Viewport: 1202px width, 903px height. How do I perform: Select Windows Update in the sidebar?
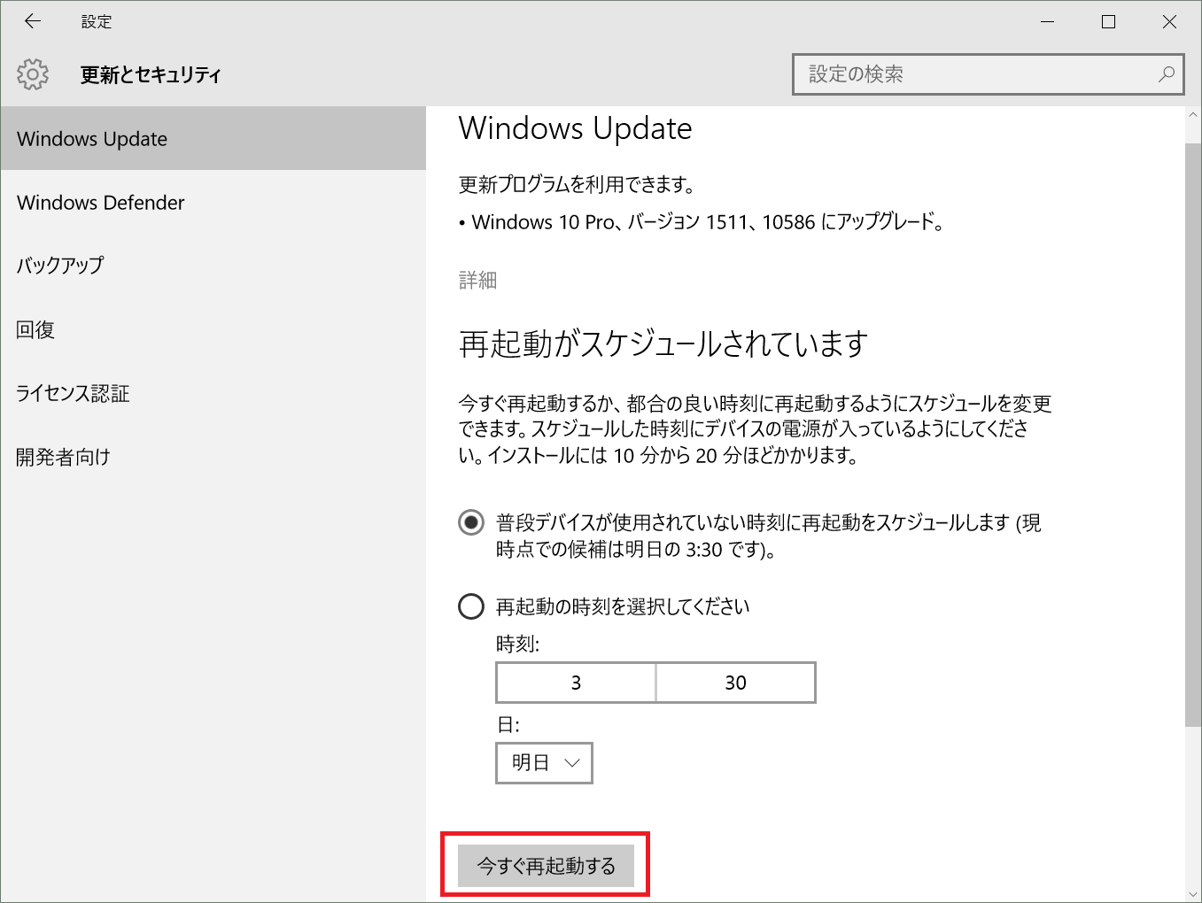pos(213,139)
